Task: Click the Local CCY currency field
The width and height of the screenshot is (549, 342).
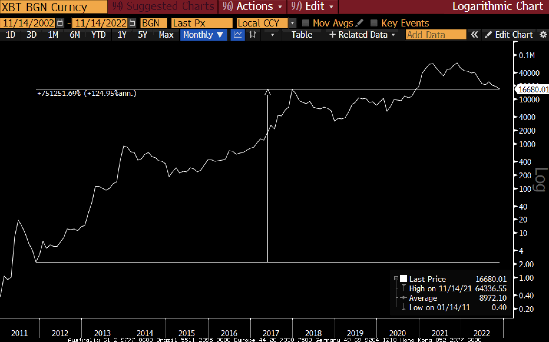Action: pos(262,23)
